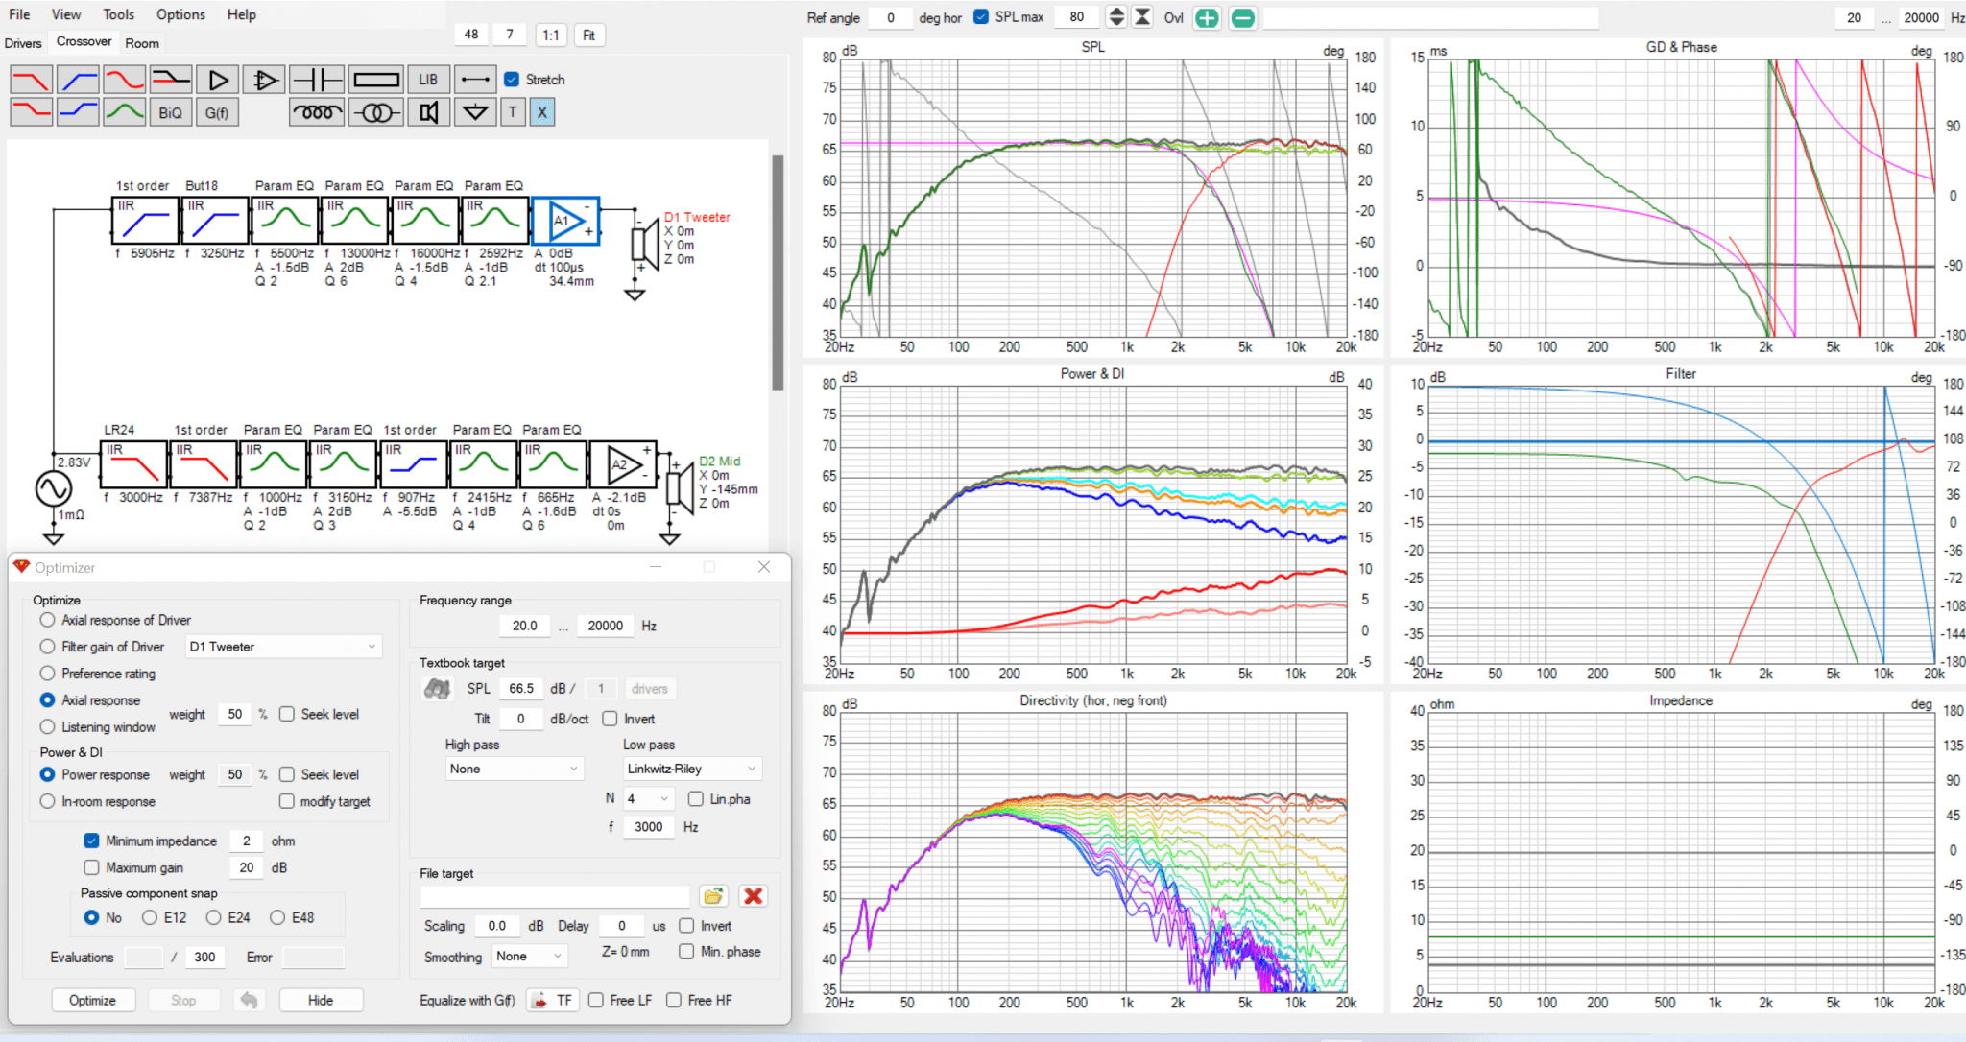Add a blue high-shelf filter block
Viewport: 1966px width, 1042px height.
click(78, 112)
